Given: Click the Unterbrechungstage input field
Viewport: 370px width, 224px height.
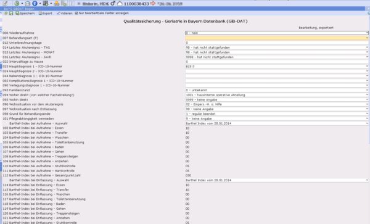Looking at the screenshot, I should point(276,43).
